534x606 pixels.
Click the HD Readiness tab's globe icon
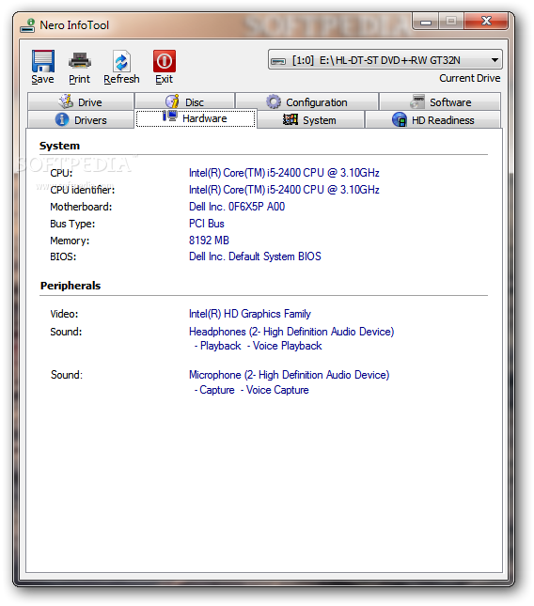point(400,119)
